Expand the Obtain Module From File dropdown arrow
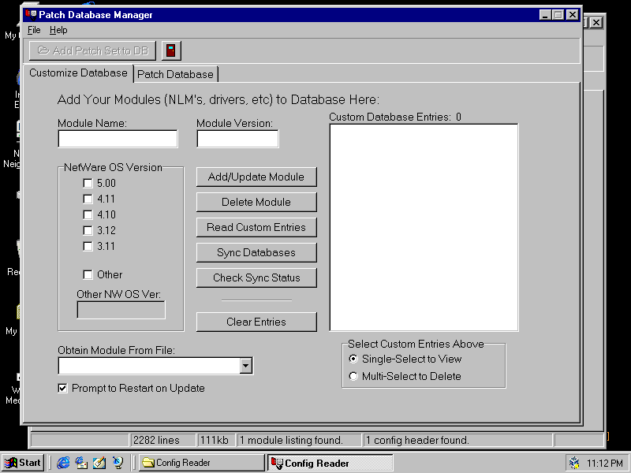Image resolution: width=631 pixels, height=473 pixels. pyautogui.click(x=246, y=366)
